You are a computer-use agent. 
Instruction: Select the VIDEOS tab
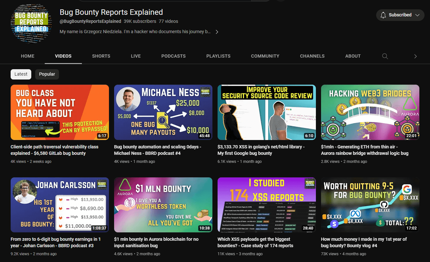tap(63, 56)
